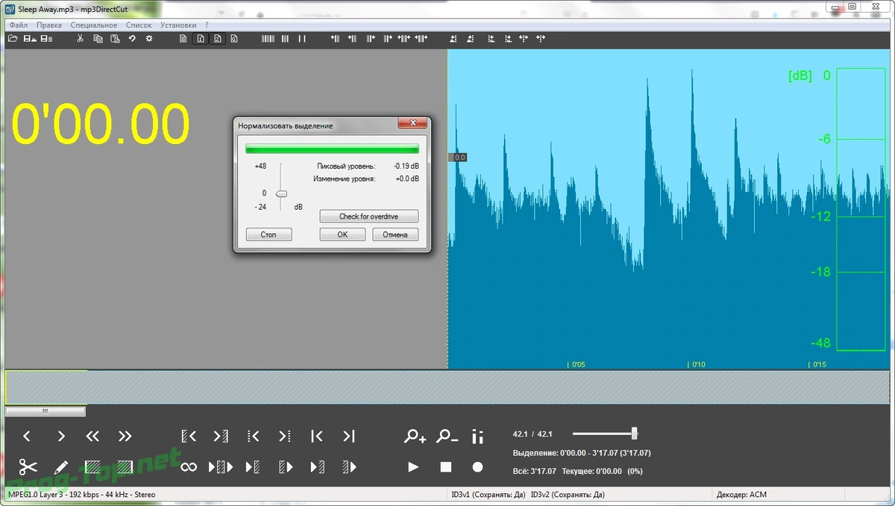Open the Список menu
This screenshot has width=895, height=506.
[139, 25]
